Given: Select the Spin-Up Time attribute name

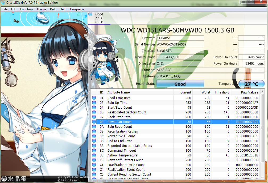Looking at the screenshot, I should [x=117, y=103].
